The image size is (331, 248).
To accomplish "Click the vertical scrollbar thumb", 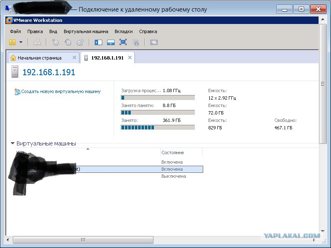I will pyautogui.click(x=323, y=84).
